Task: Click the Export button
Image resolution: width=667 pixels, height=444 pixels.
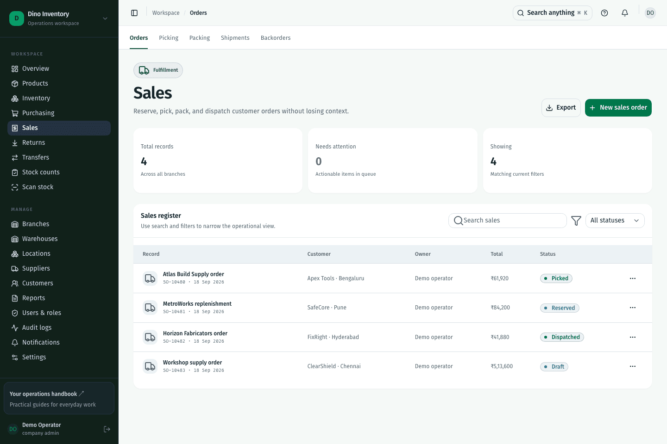Action: pyautogui.click(x=561, y=108)
